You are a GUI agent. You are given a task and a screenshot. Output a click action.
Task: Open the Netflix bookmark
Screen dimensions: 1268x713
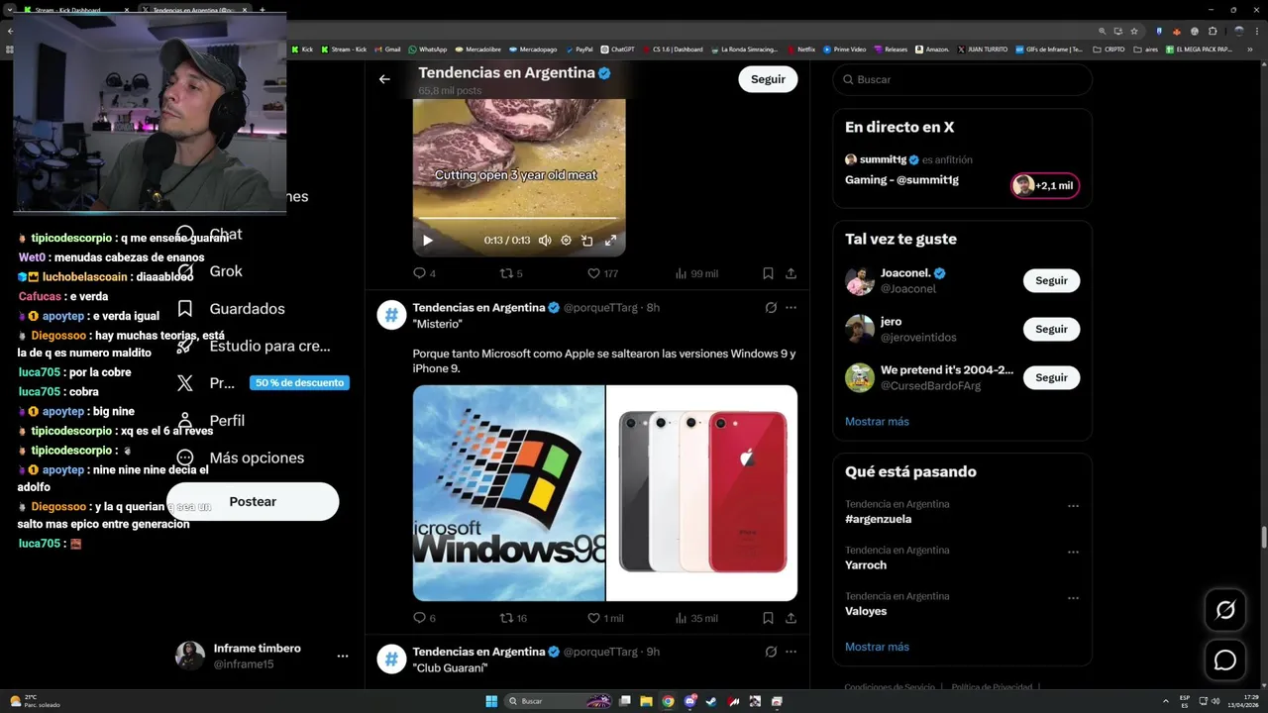click(x=801, y=49)
